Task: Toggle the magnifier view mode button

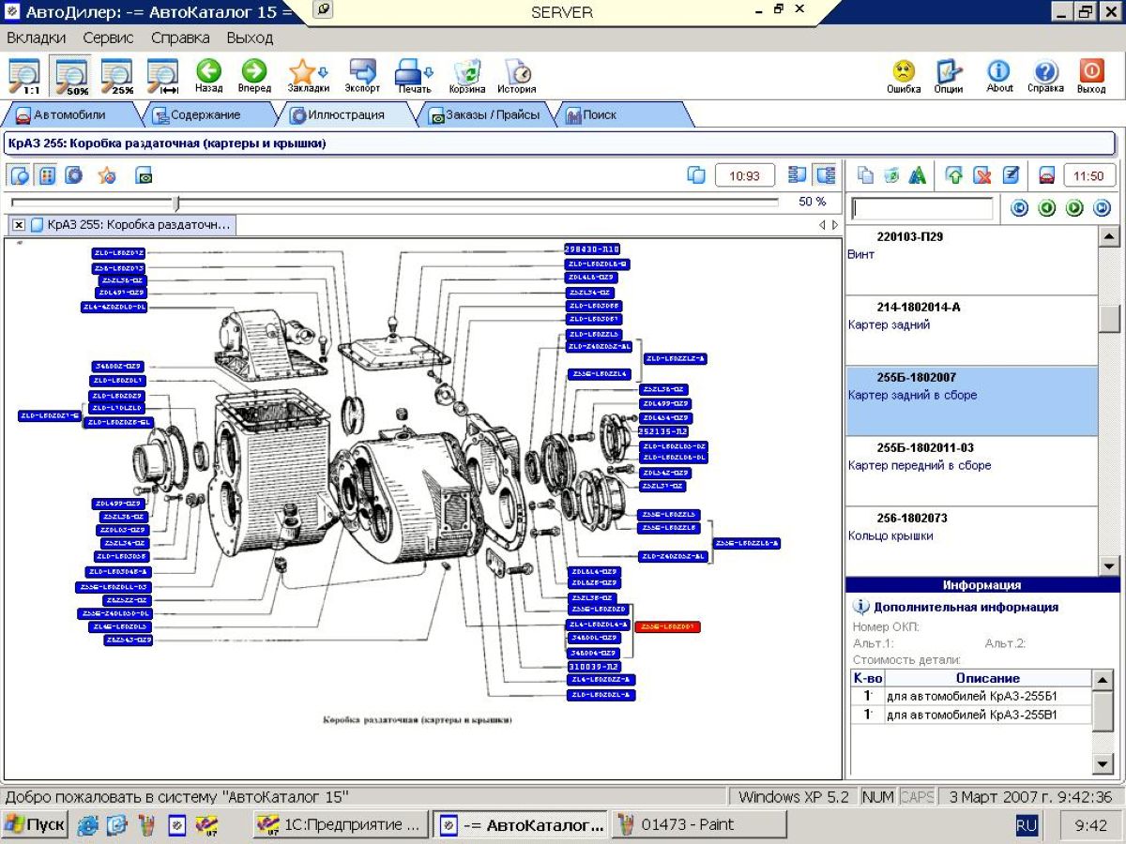Action: click(20, 175)
